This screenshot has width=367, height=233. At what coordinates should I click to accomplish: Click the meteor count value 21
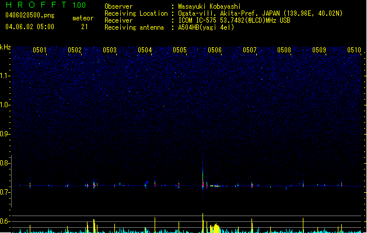tap(85, 27)
